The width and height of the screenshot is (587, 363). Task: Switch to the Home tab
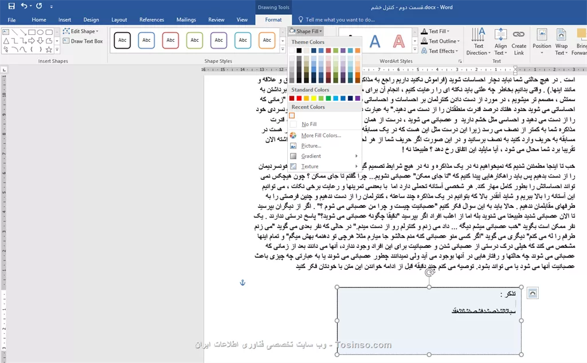[x=39, y=20]
